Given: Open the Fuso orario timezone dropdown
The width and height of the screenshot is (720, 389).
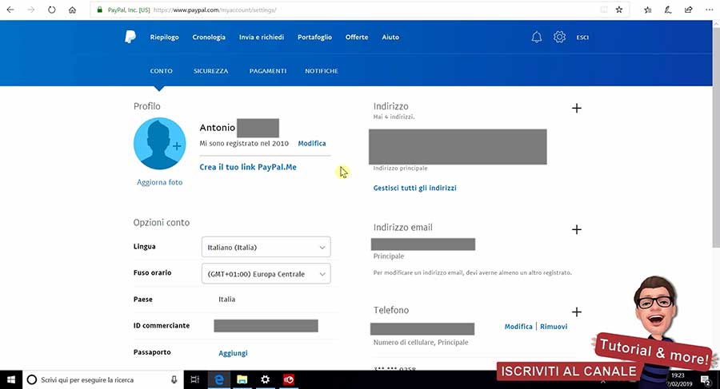Looking at the screenshot, I should pyautogui.click(x=266, y=273).
